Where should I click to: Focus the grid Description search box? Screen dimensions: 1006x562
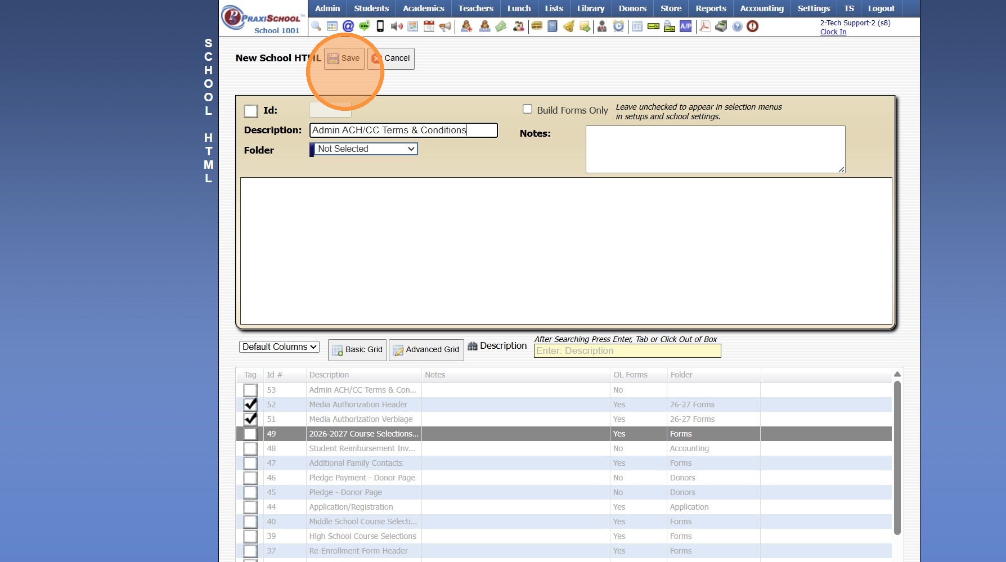[627, 351]
